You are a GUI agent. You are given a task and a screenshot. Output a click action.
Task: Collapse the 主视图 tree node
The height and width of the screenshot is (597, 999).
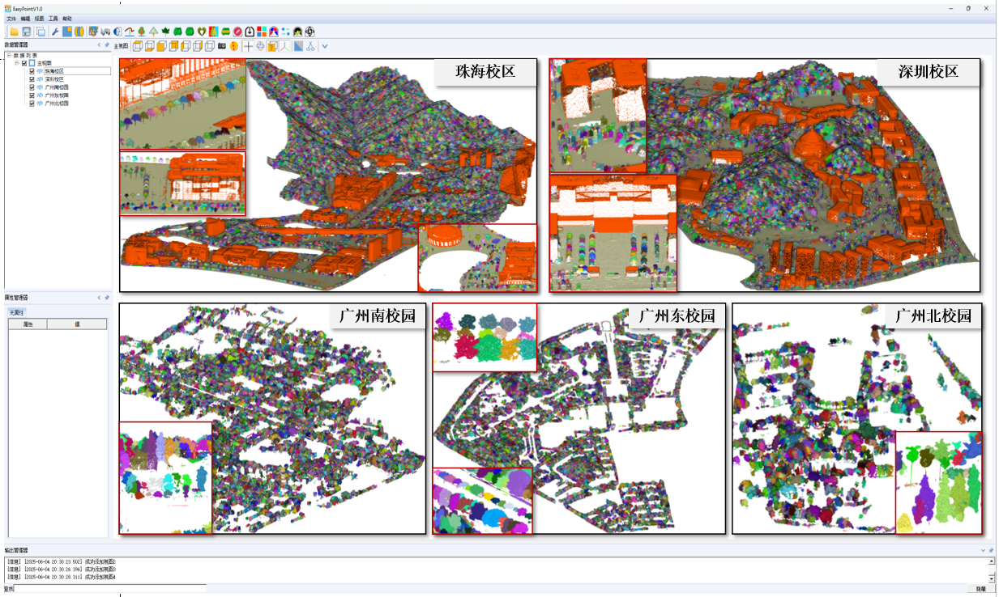coord(17,63)
